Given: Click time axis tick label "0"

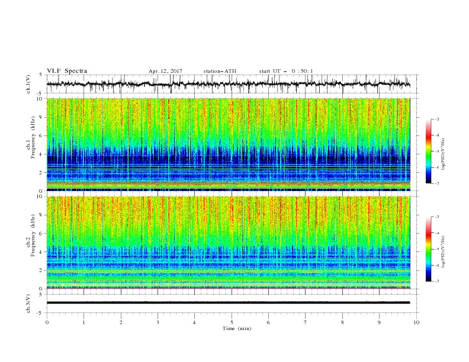Looking at the screenshot, I should point(47,322).
